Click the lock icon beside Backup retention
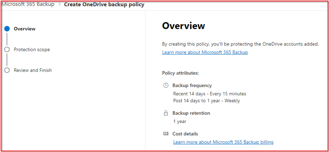Image resolution: width=329 pixels, height=152 pixels. coord(166,113)
